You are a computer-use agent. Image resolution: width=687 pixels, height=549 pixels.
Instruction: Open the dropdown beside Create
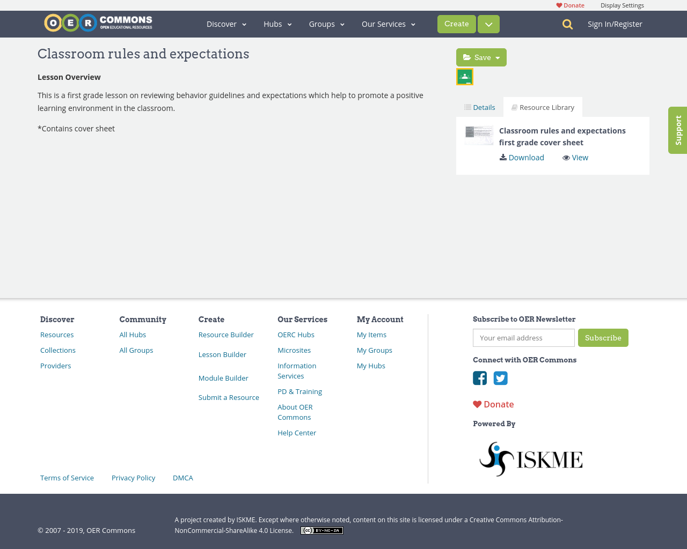488,24
